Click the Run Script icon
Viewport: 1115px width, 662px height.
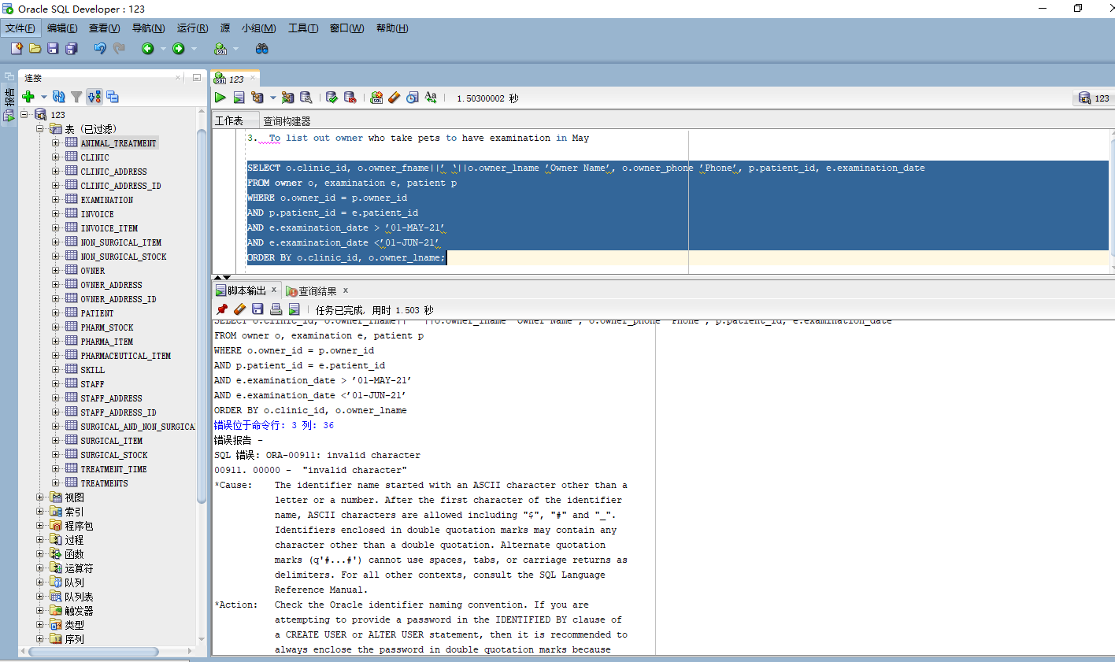239,98
